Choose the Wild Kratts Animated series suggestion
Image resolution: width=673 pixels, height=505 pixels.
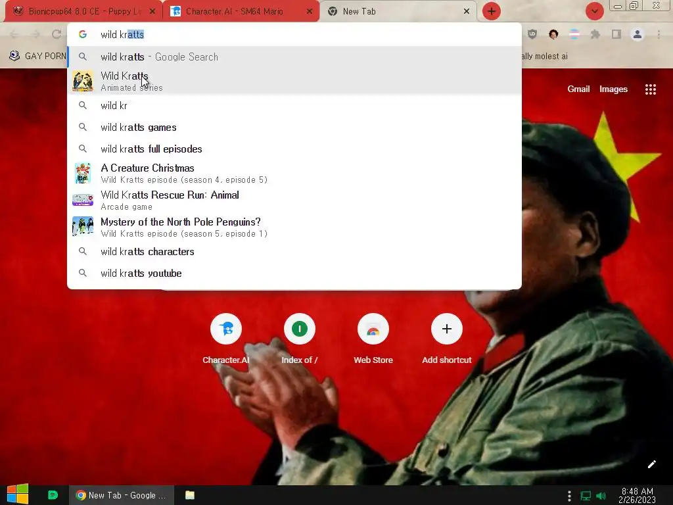[294, 81]
